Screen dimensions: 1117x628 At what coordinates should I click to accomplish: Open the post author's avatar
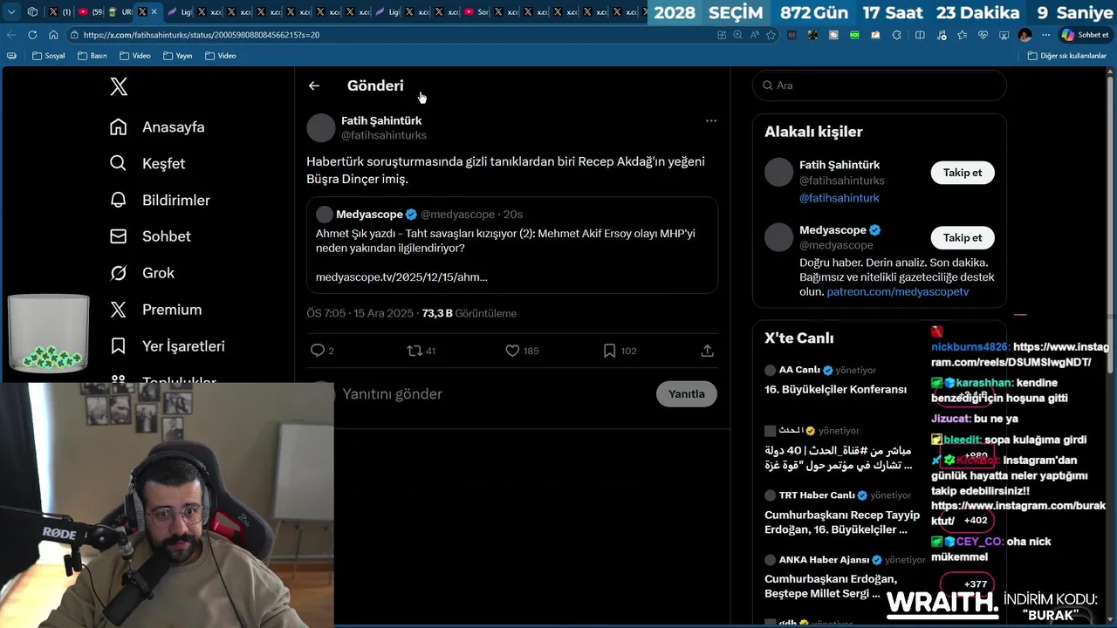pos(321,127)
